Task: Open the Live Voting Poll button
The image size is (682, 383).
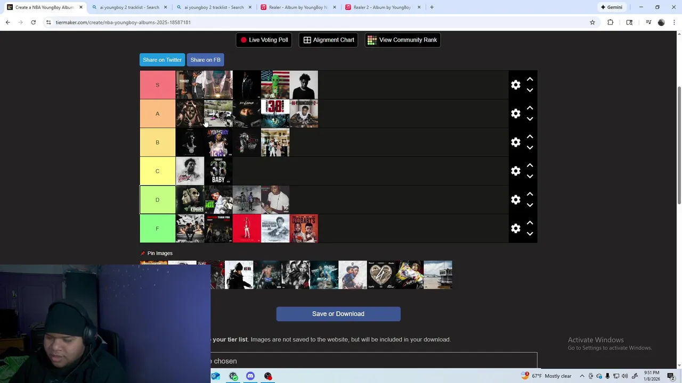Action: [x=264, y=40]
